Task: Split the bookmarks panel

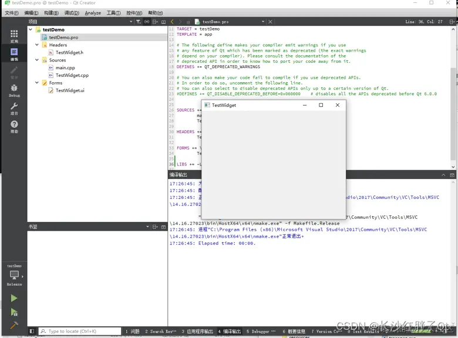Action: pos(155,227)
